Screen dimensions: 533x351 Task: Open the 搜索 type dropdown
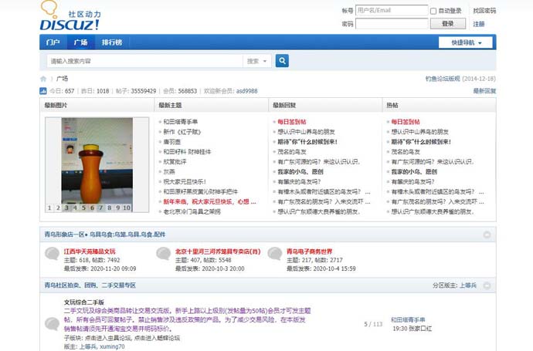point(256,61)
